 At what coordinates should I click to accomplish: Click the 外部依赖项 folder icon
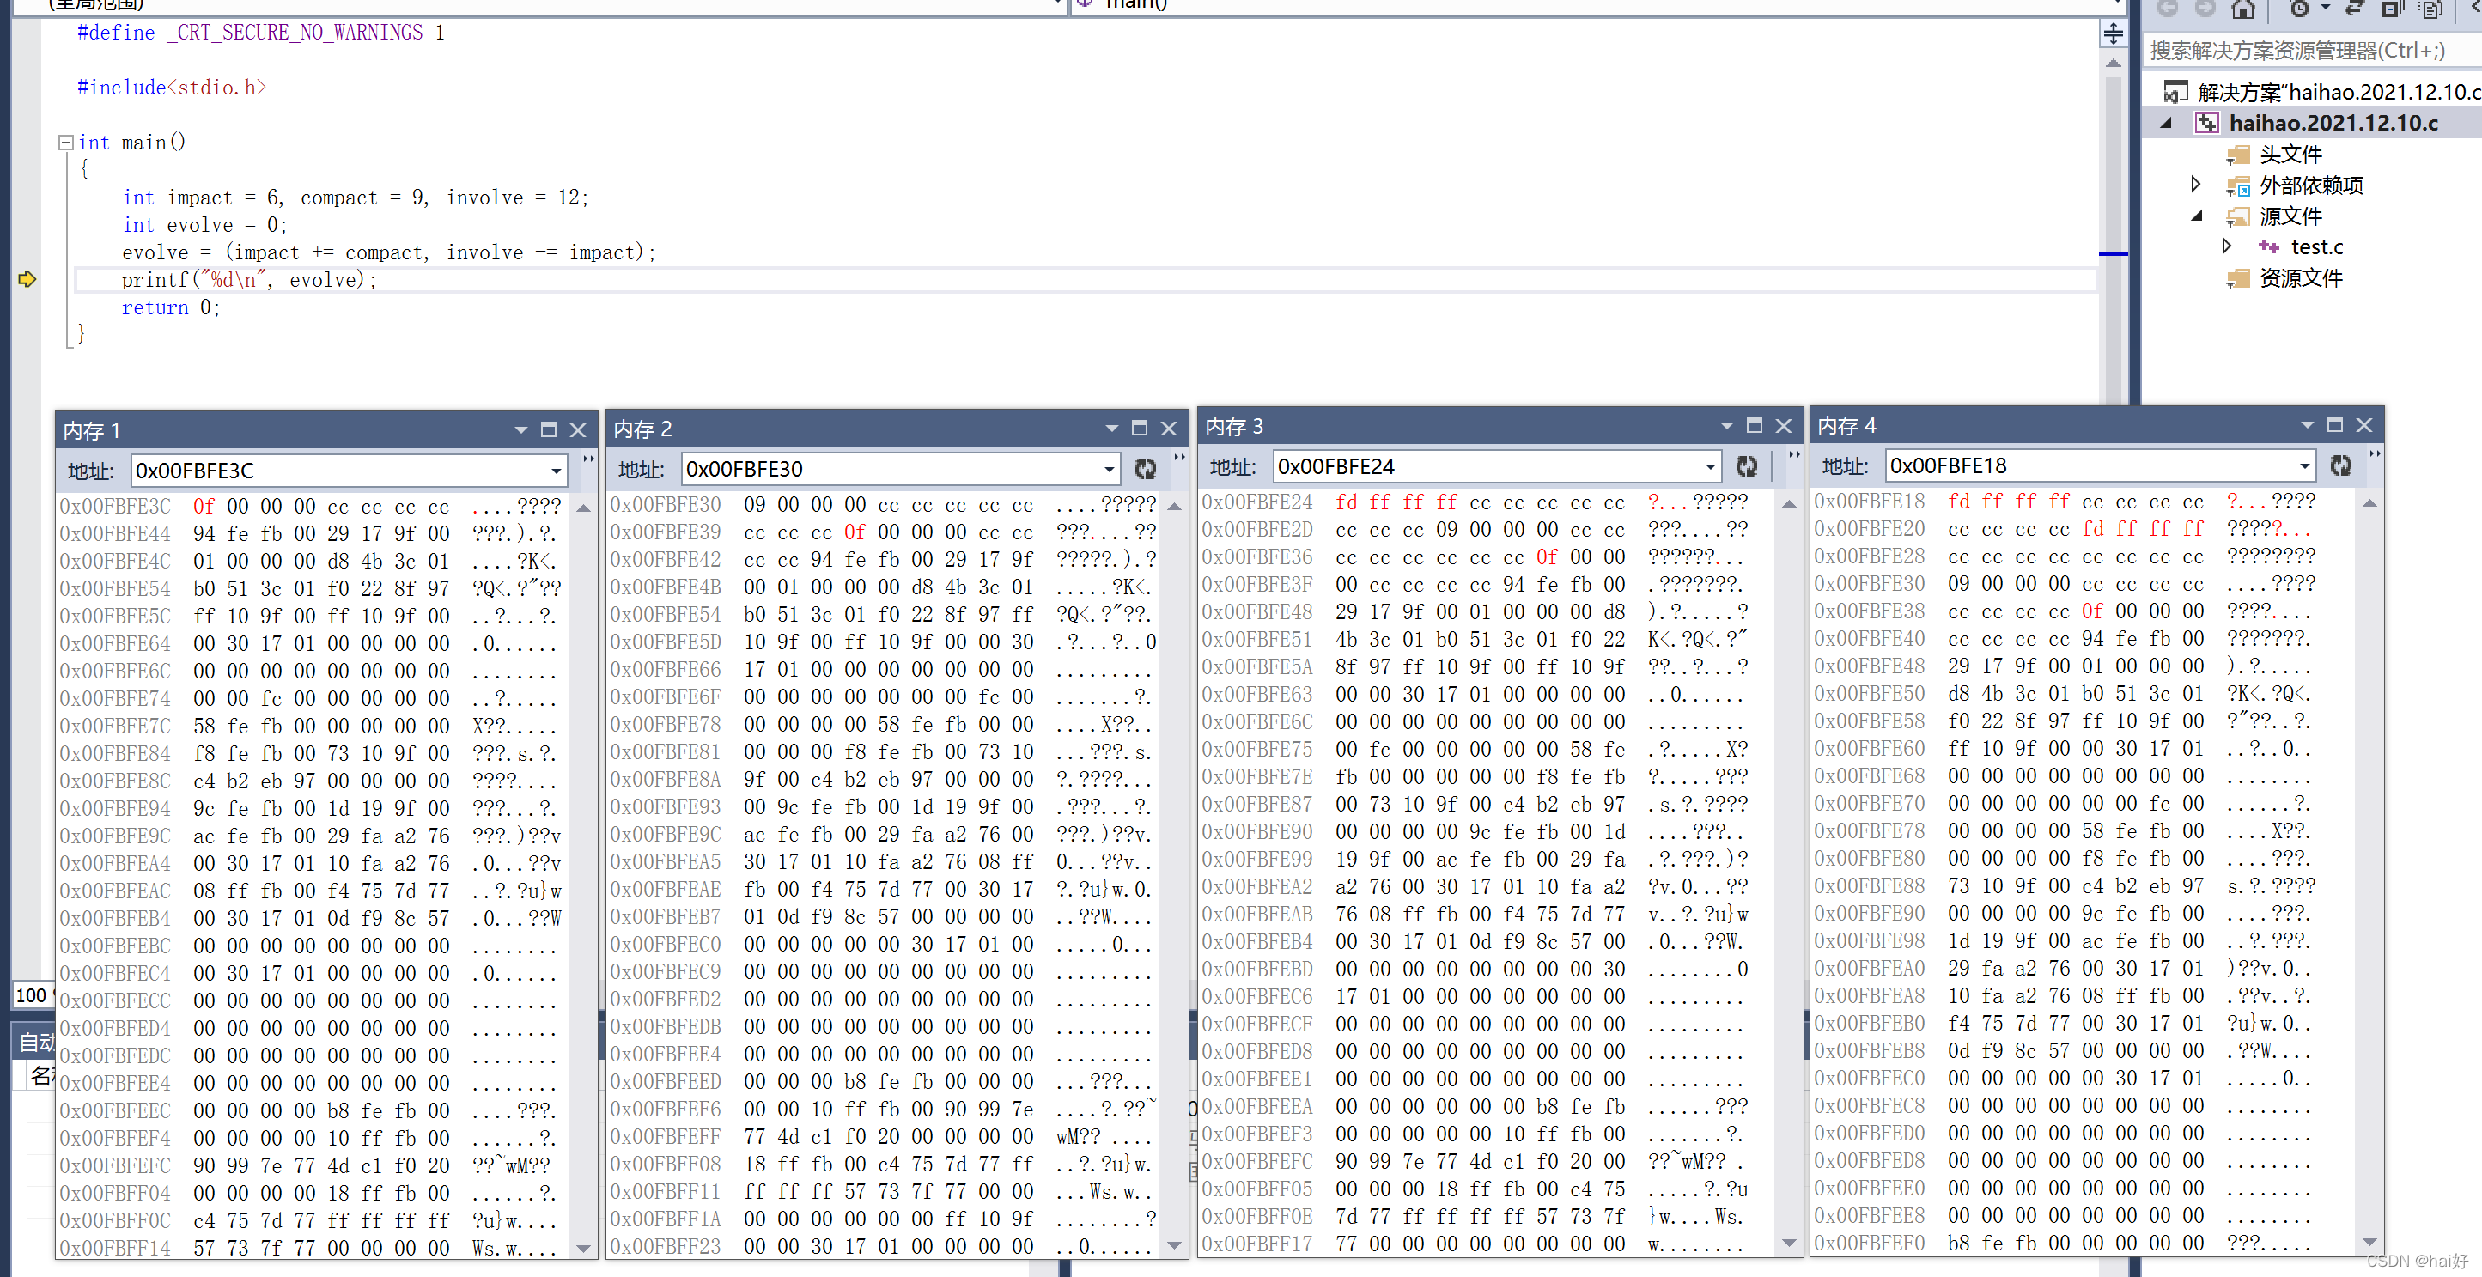point(2237,186)
